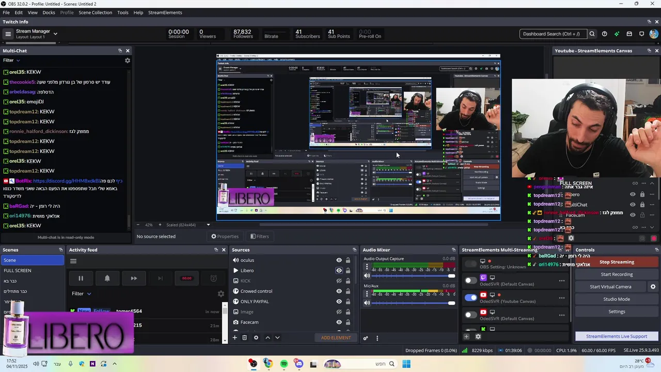Unlock the Facecam source lock icon
The width and height of the screenshot is (661, 372).
point(348,322)
